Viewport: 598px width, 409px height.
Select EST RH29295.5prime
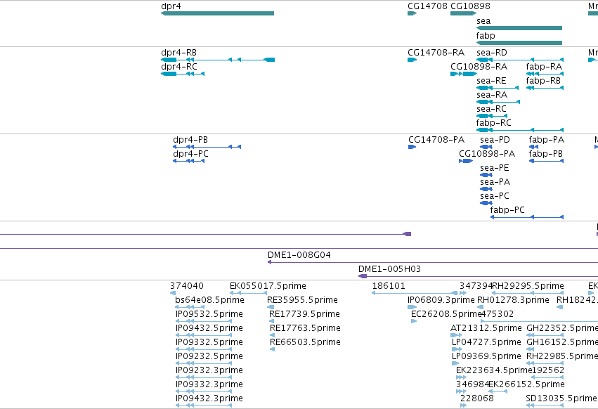(x=528, y=293)
